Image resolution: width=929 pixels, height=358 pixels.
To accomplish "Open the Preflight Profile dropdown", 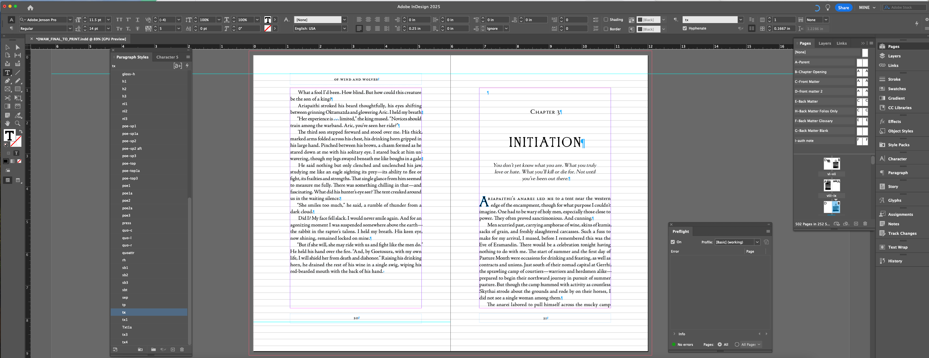I will tap(757, 242).
